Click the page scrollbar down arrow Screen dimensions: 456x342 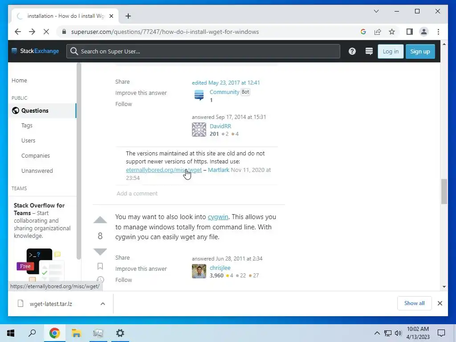444,287
